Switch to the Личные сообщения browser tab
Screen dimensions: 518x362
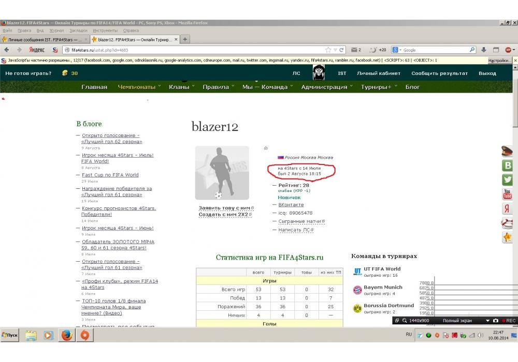coord(44,39)
